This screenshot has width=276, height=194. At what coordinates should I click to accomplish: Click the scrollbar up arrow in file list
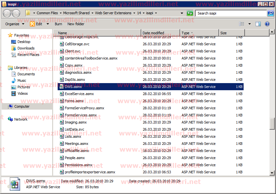pyautogui.click(x=272, y=32)
